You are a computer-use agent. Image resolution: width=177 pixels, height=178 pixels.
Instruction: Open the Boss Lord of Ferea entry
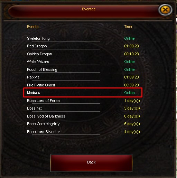coord(43,101)
